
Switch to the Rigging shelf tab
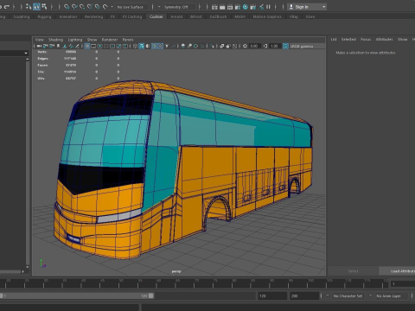point(44,16)
